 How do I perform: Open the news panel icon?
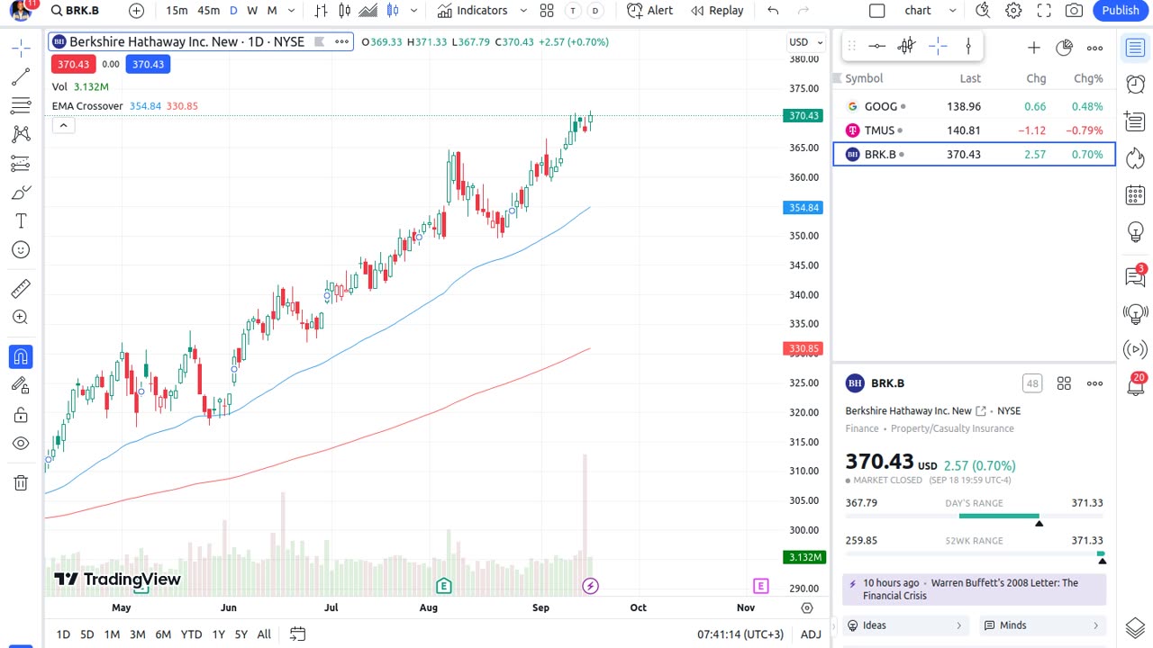tap(1135, 121)
